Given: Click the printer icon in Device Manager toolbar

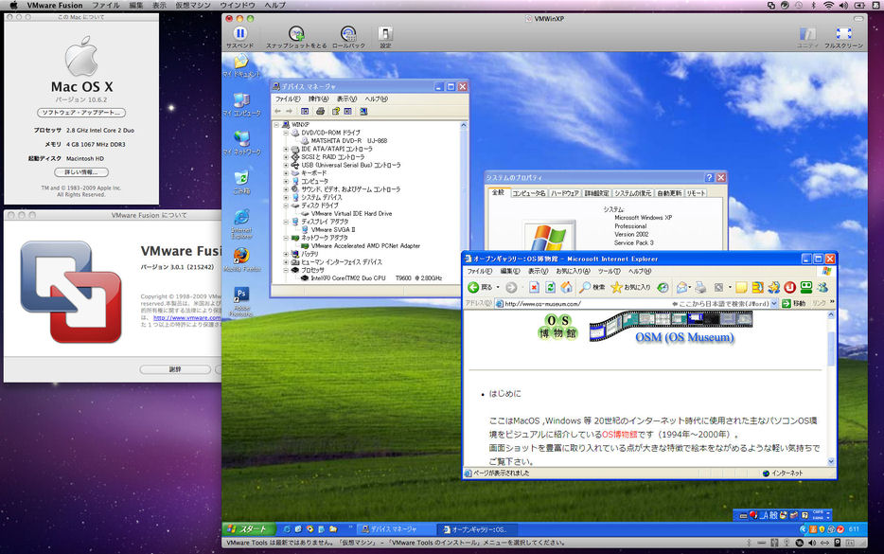Looking at the screenshot, I should coord(320,111).
